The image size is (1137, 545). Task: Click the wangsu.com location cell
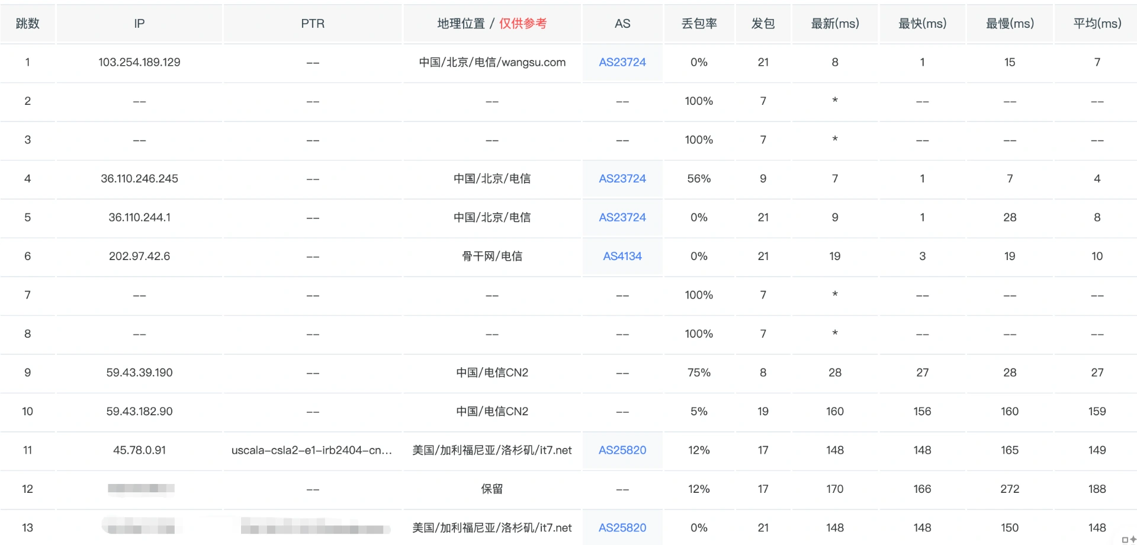click(492, 62)
